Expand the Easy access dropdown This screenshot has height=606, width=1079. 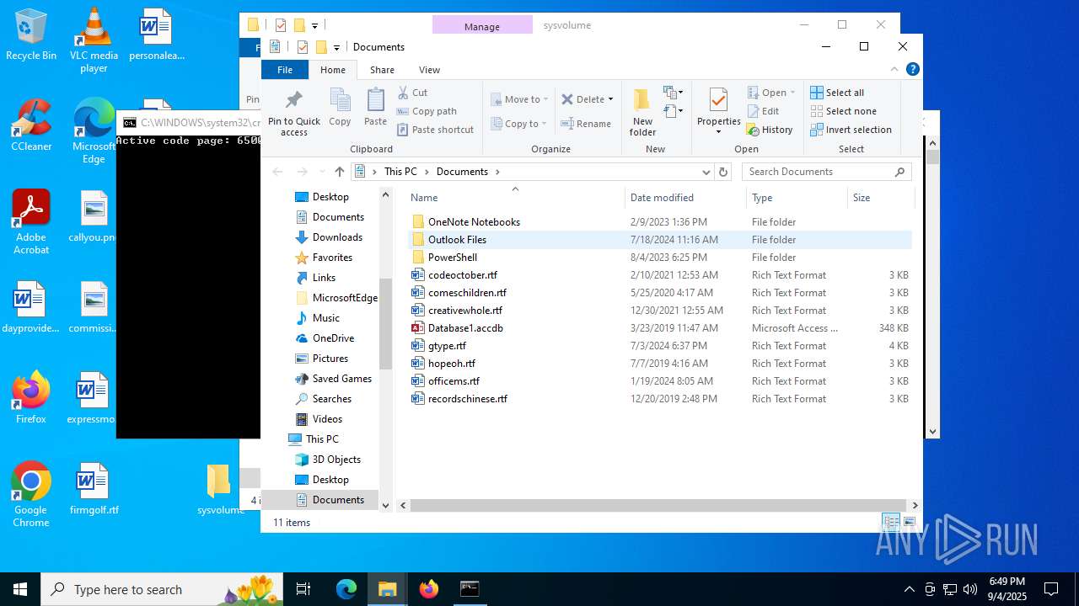(673, 111)
